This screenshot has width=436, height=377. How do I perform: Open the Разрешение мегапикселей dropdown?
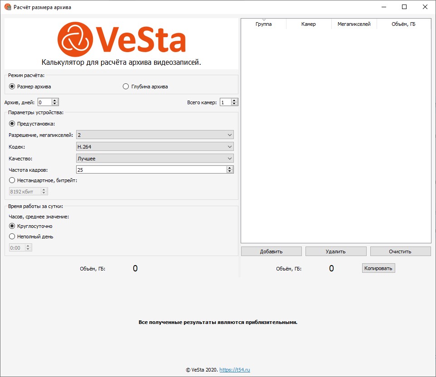[155, 135]
